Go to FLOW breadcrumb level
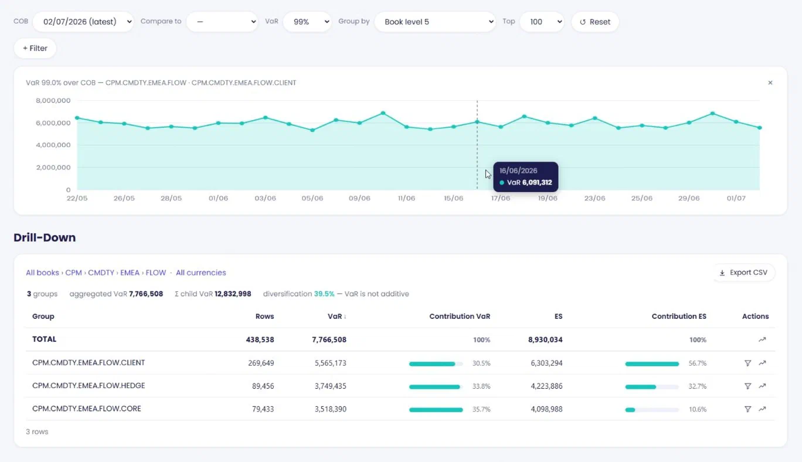This screenshot has width=802, height=462. pyautogui.click(x=156, y=273)
